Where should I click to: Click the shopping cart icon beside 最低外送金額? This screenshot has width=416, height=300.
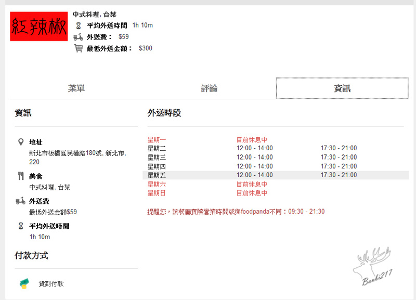(78, 48)
